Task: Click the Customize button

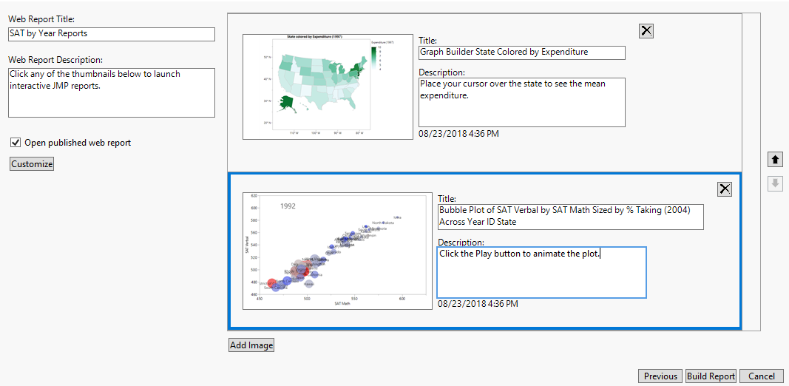Action: click(x=32, y=164)
